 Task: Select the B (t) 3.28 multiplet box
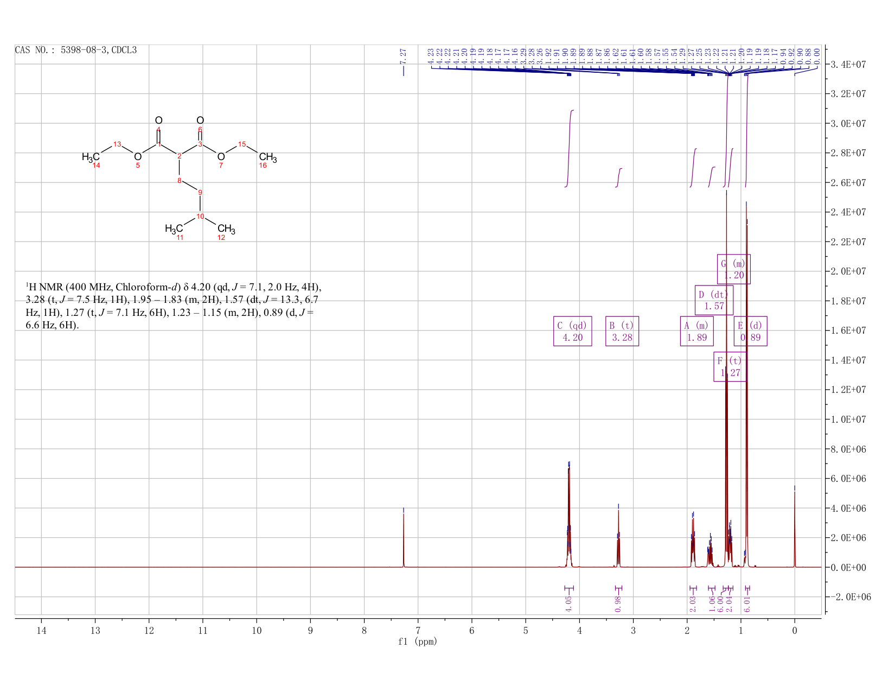pos(622,331)
